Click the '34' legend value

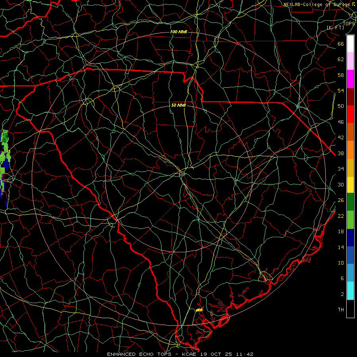pos(341,169)
